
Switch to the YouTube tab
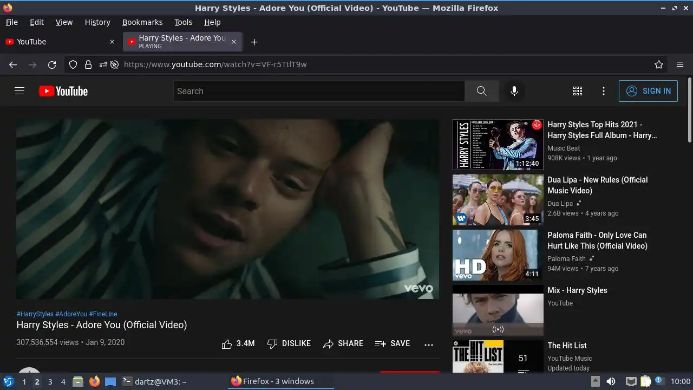pyautogui.click(x=60, y=42)
